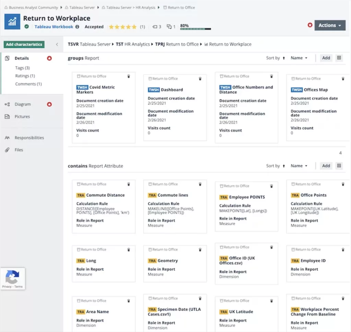The width and height of the screenshot is (351, 332).
Task: Click the Add characteristics button
Action: pyautogui.click(x=24, y=44)
